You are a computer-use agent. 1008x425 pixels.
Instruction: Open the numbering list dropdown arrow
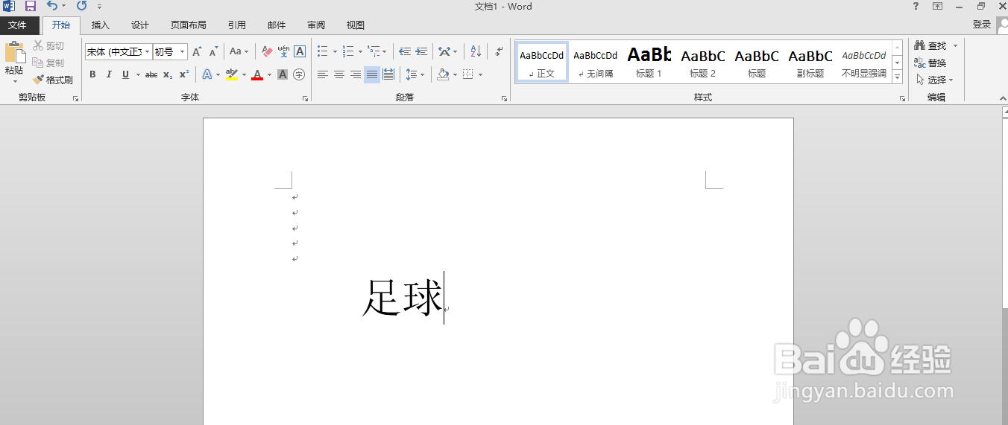coord(360,52)
